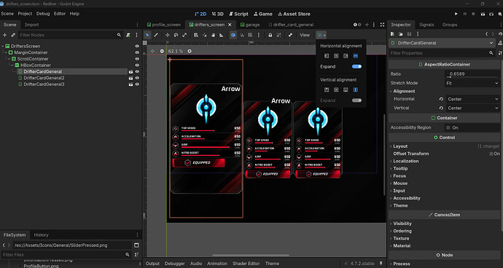Select horizontal Fill alignment preset icon

click(356, 56)
